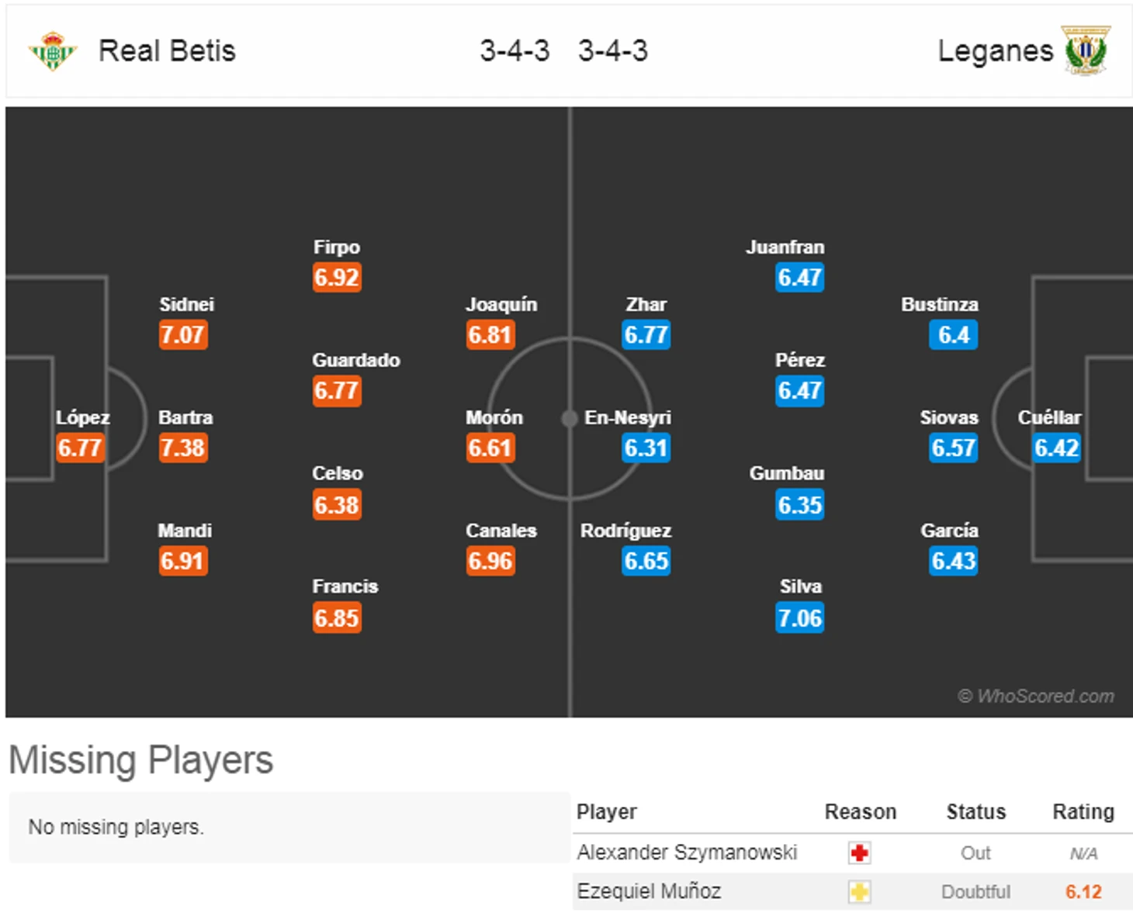Open Ezequiel Muñoz's player profile
Image resolution: width=1133 pixels, height=920 pixels.
point(649,891)
